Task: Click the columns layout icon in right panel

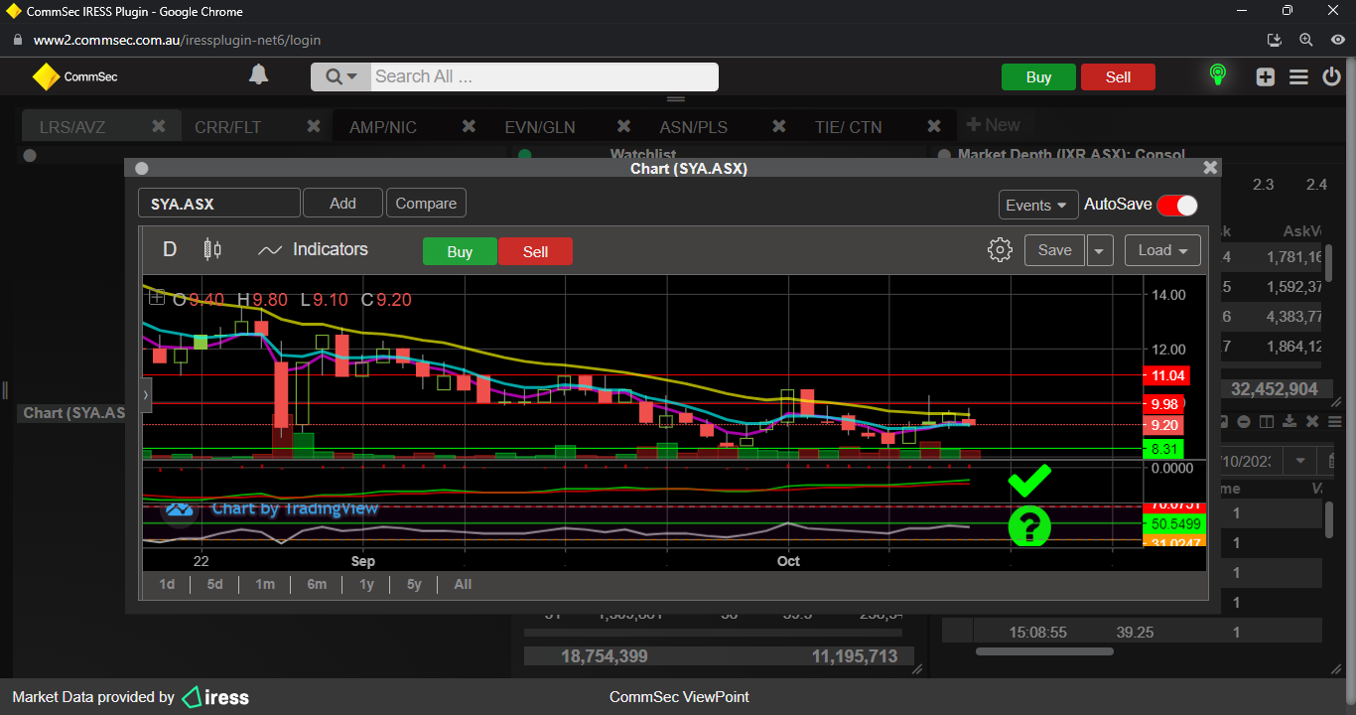Action: coord(1267,421)
